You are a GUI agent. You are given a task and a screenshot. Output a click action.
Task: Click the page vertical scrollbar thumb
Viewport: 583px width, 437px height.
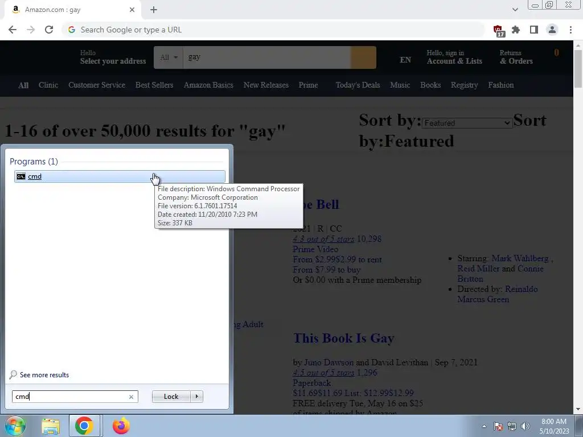click(578, 69)
